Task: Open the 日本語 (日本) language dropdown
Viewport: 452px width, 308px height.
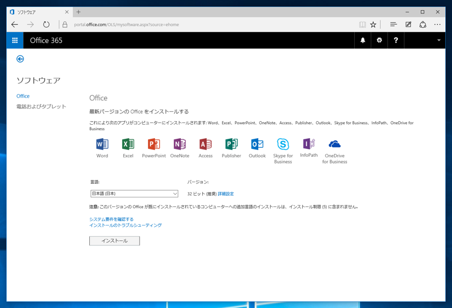Action: pyautogui.click(x=134, y=193)
